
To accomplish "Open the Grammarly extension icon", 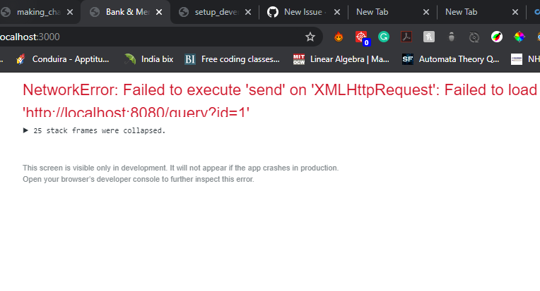I will click(384, 37).
